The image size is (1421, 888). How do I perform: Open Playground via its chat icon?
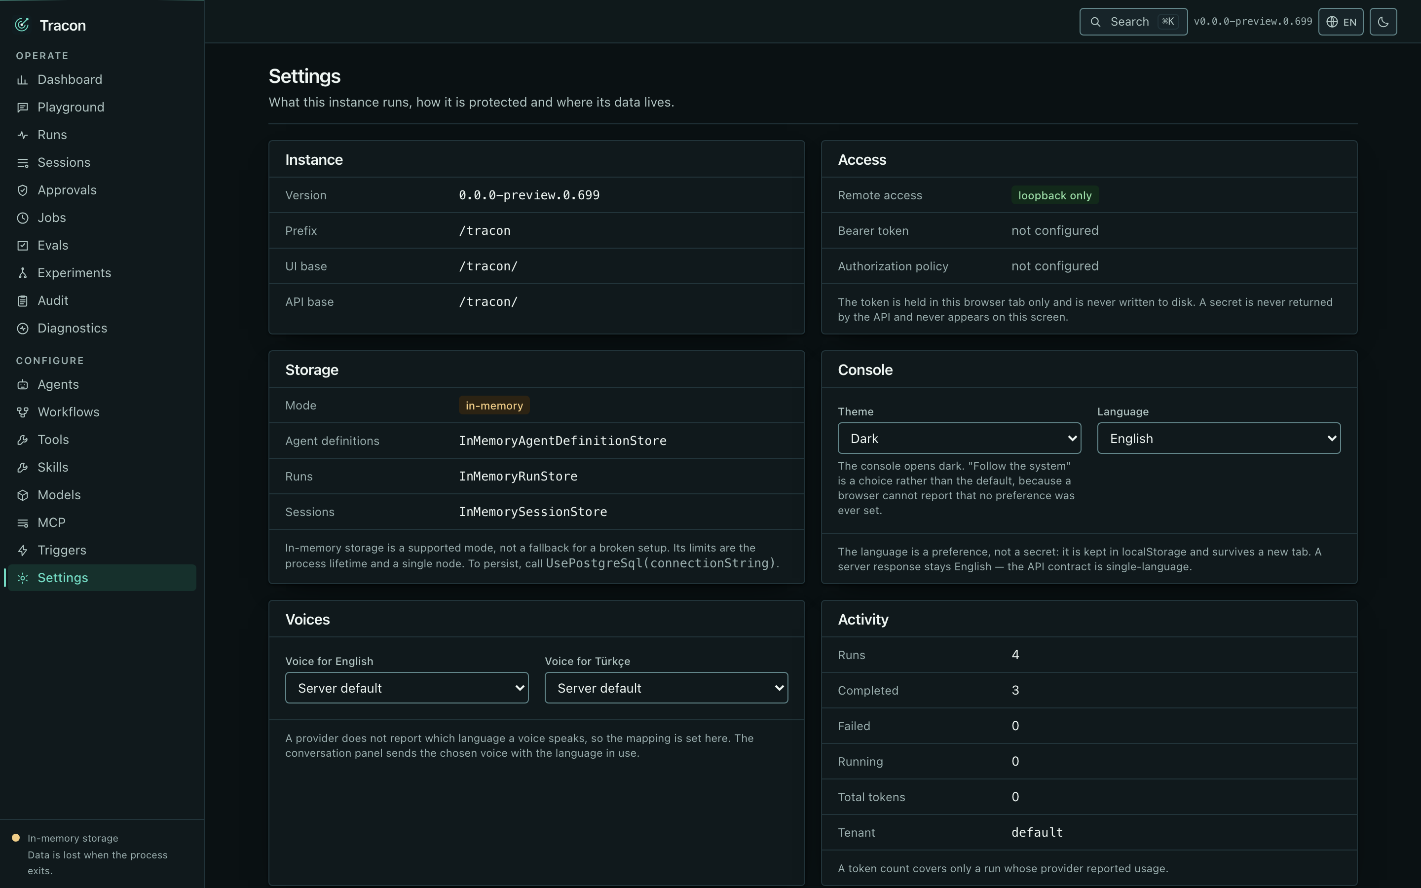pos(22,108)
